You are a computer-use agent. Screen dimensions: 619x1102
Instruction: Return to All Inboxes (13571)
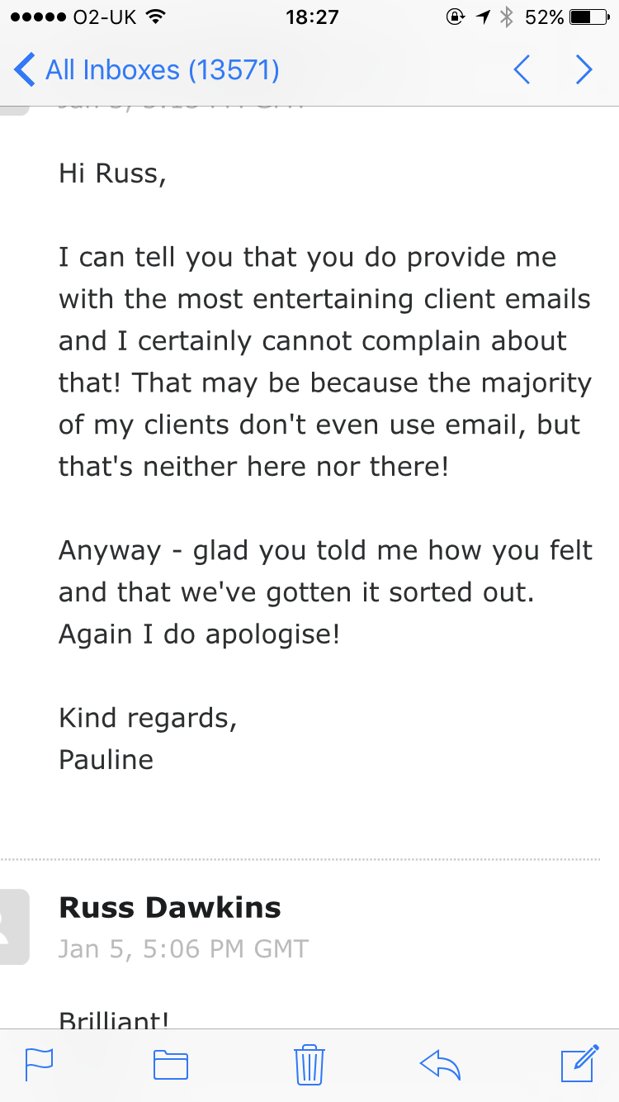(x=162, y=70)
